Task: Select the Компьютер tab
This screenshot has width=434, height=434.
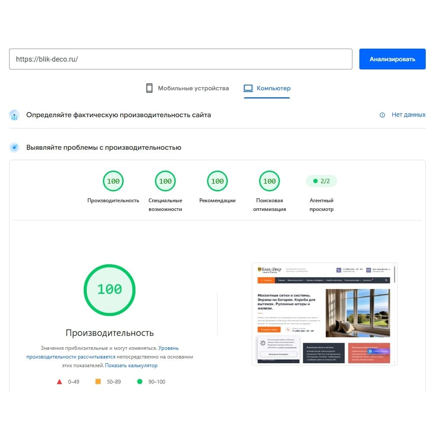Action: pos(267,88)
